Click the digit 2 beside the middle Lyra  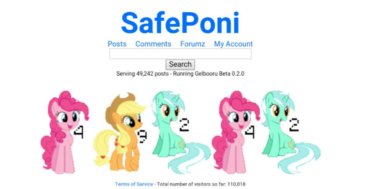pos(184,125)
